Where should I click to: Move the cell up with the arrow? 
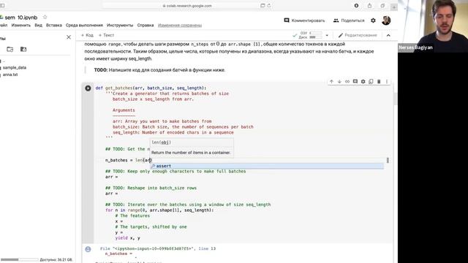[x=331, y=81]
